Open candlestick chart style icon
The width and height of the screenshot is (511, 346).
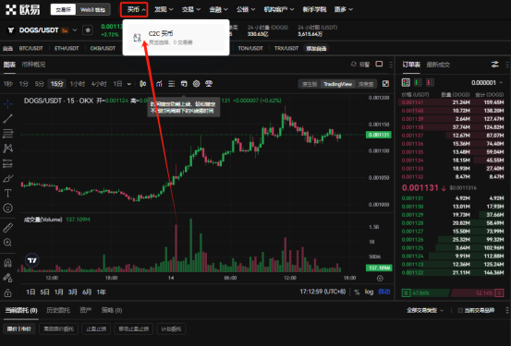click(x=142, y=84)
